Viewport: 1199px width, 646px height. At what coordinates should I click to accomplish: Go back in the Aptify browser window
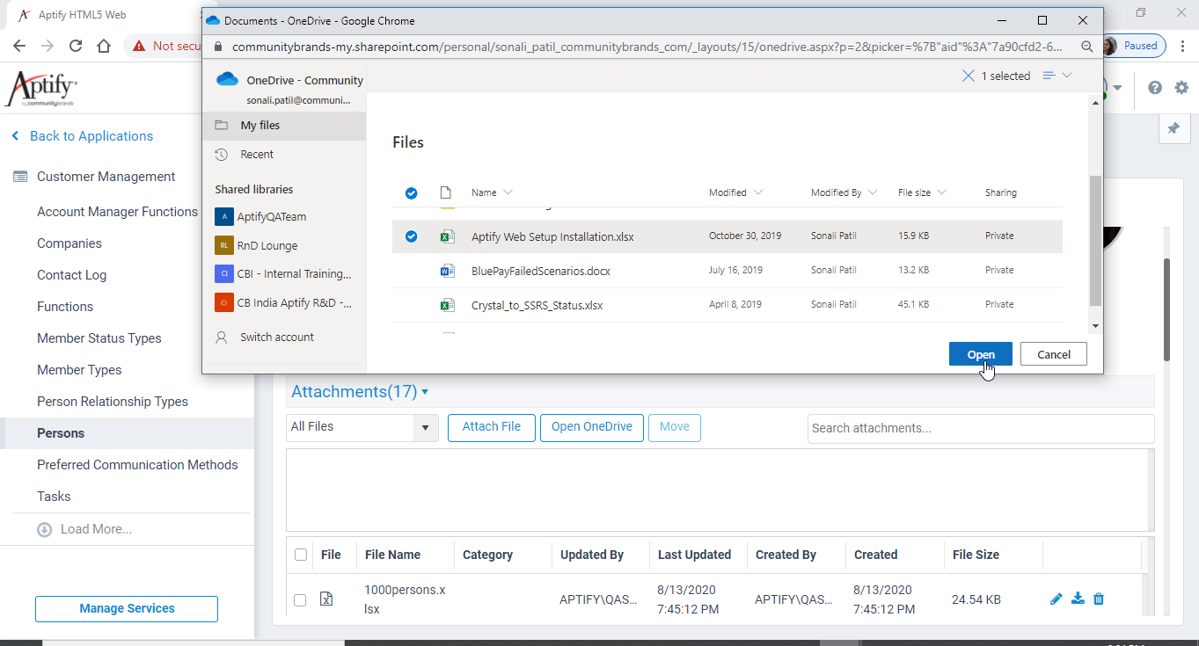[x=19, y=46]
